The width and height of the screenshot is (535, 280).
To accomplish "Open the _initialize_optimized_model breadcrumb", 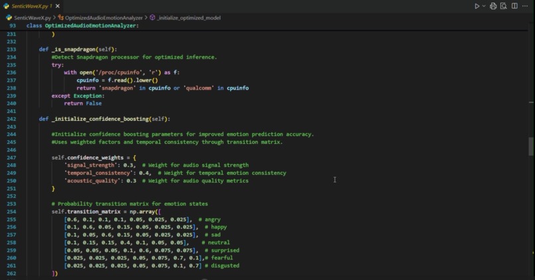I will click(189, 18).
